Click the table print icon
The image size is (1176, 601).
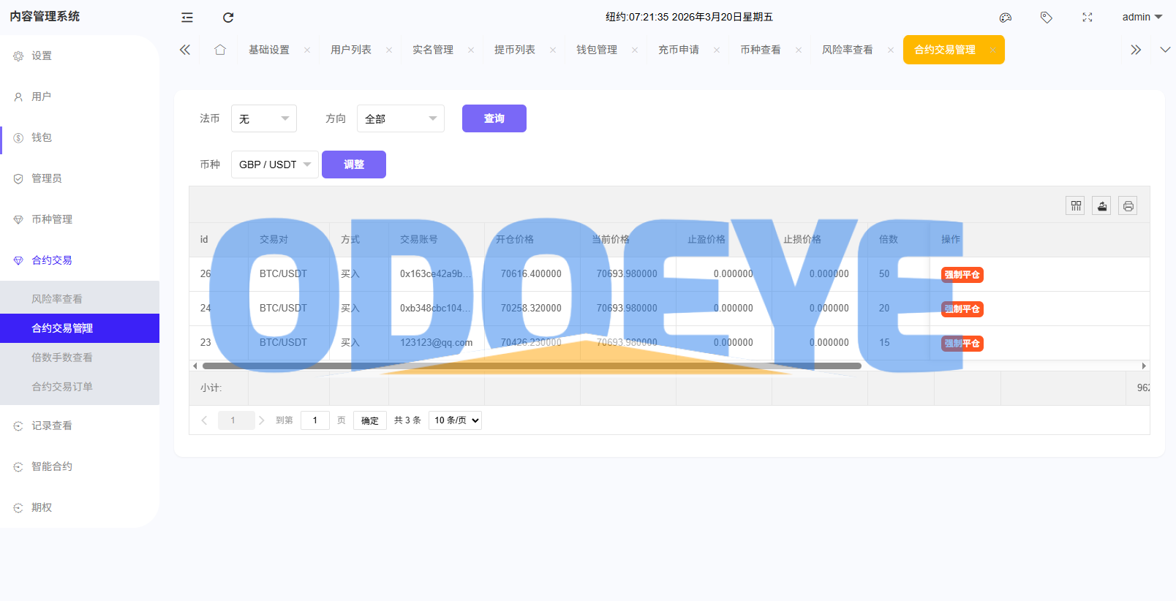coord(1128,206)
